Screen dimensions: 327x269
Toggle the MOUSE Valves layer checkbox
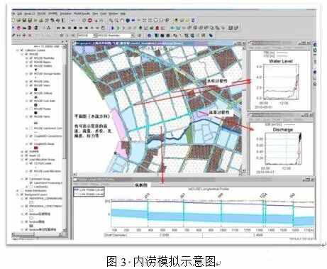click(31, 116)
